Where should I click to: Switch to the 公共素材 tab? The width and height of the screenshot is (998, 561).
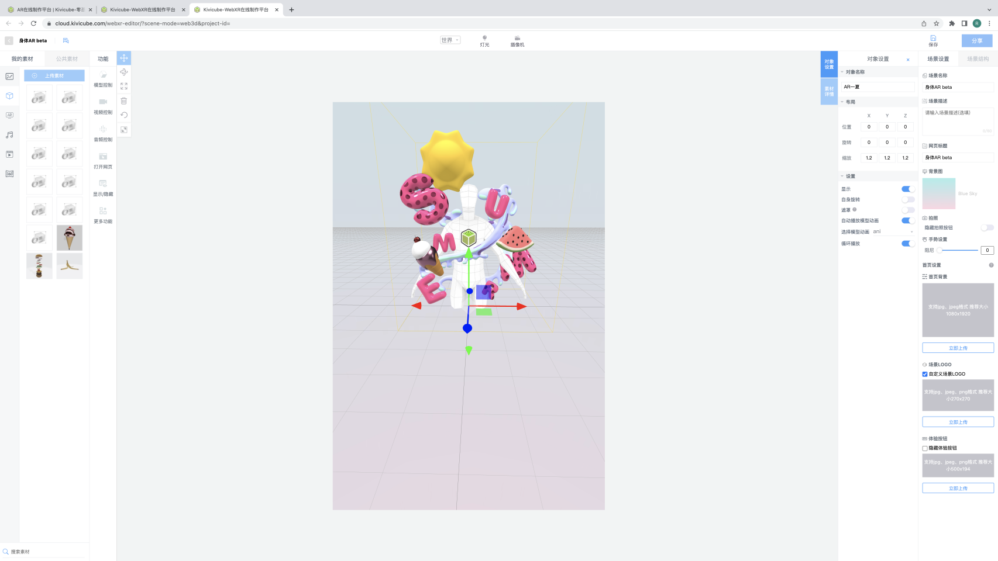tap(67, 59)
